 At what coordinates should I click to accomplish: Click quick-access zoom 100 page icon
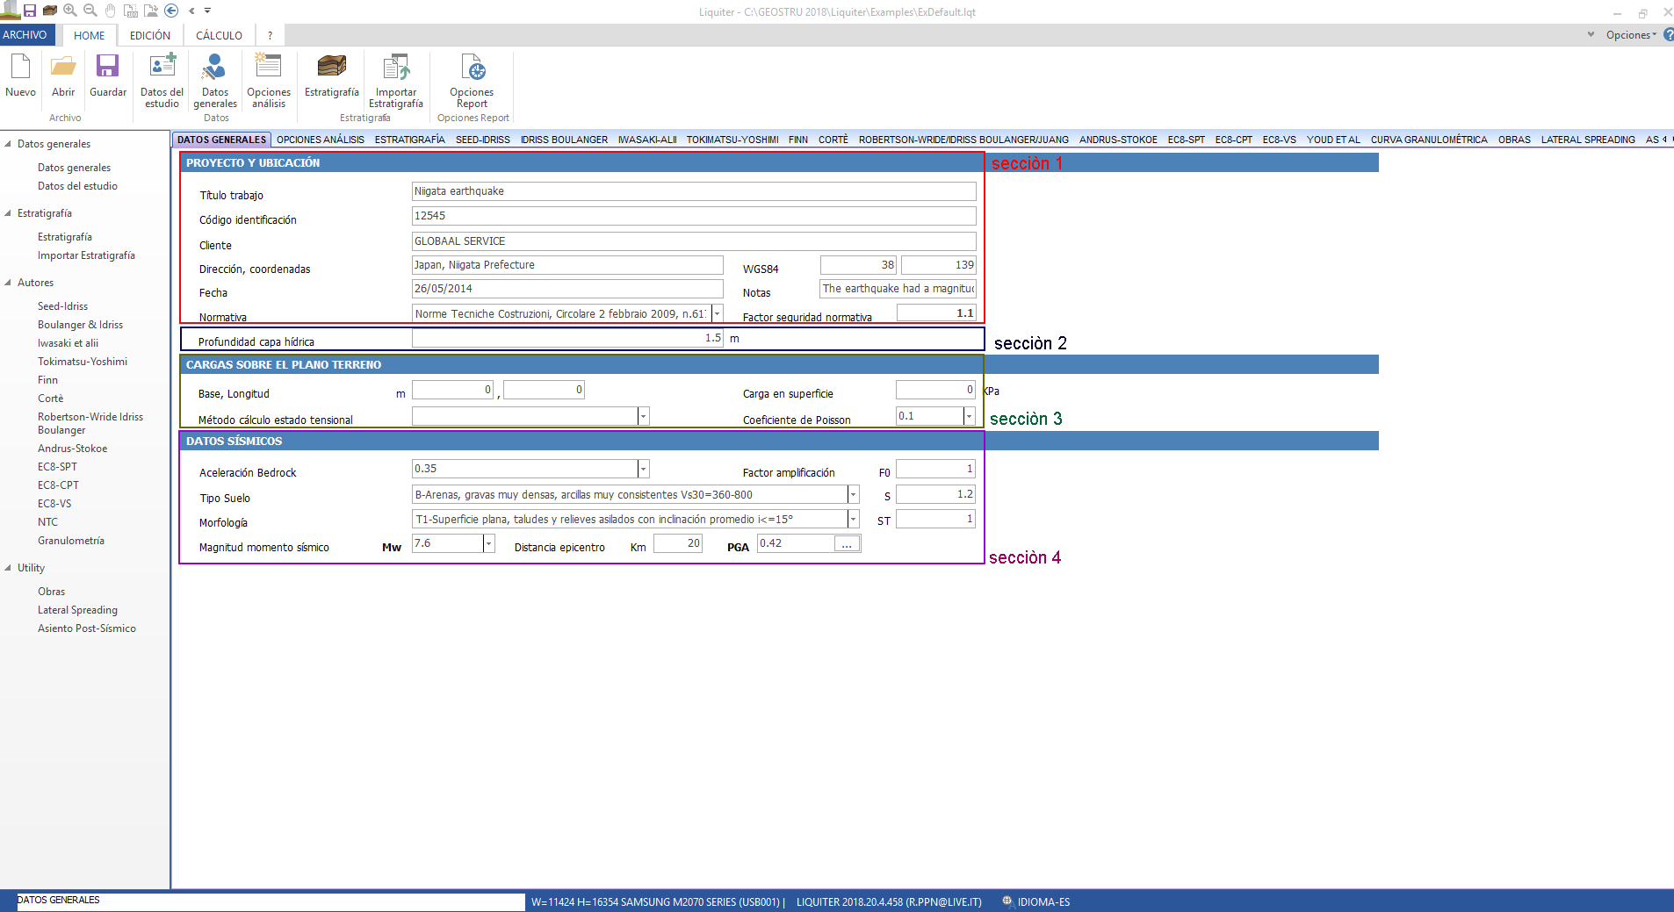point(130,11)
